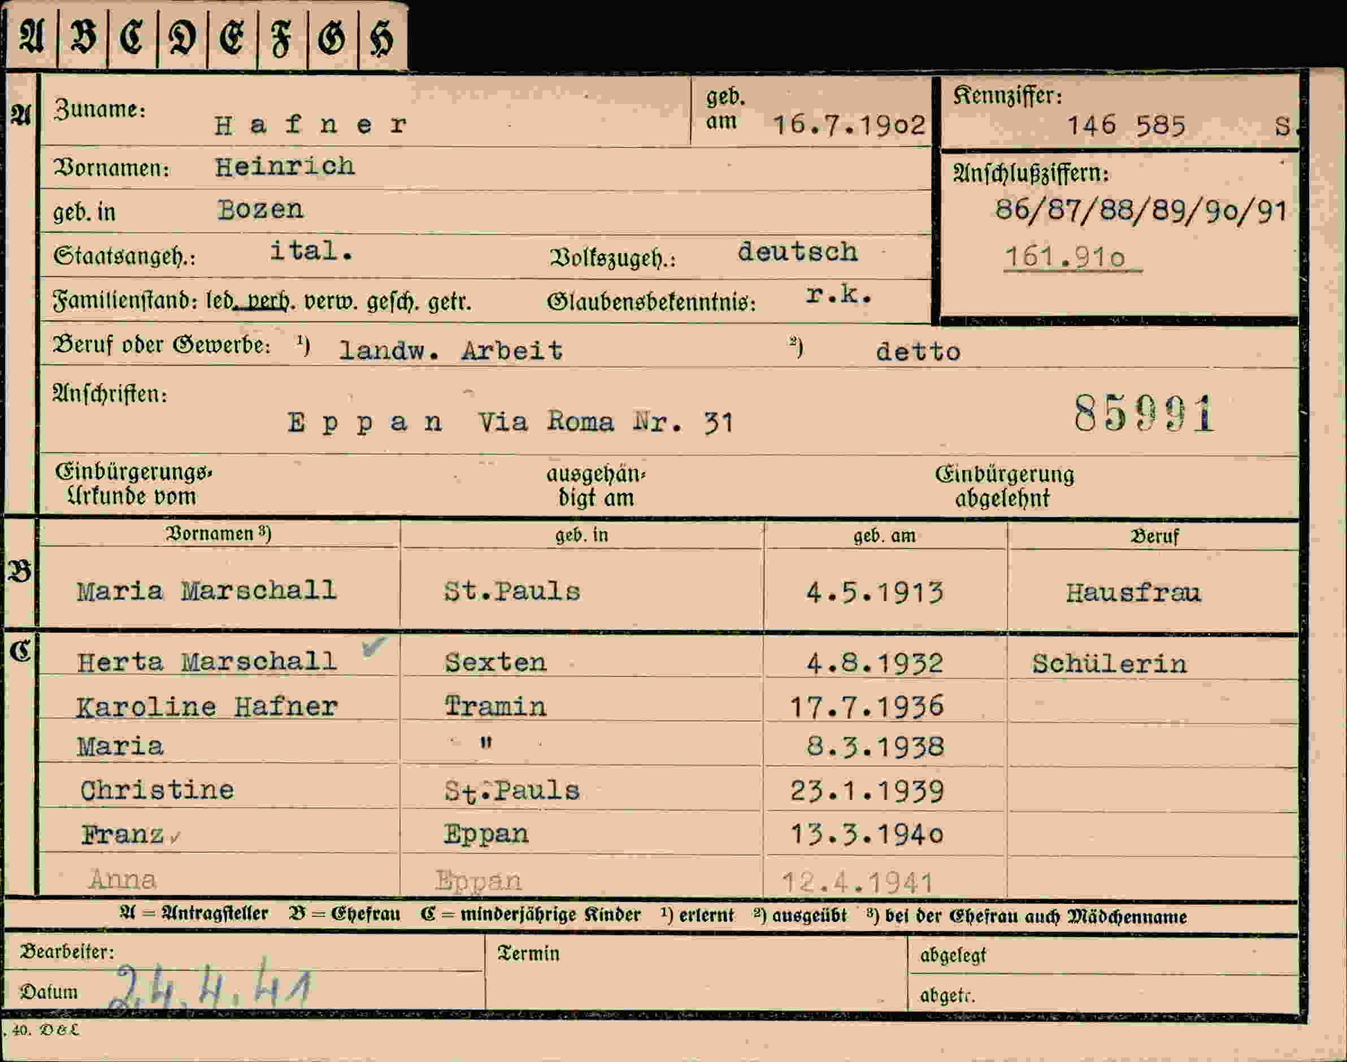Select the index tab letter E

coord(232,36)
